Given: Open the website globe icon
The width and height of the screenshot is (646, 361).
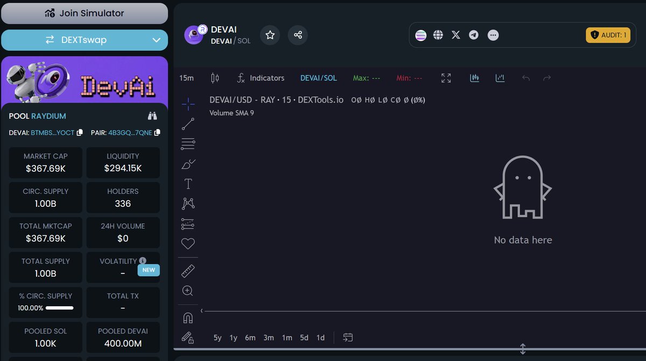Looking at the screenshot, I should (438, 35).
